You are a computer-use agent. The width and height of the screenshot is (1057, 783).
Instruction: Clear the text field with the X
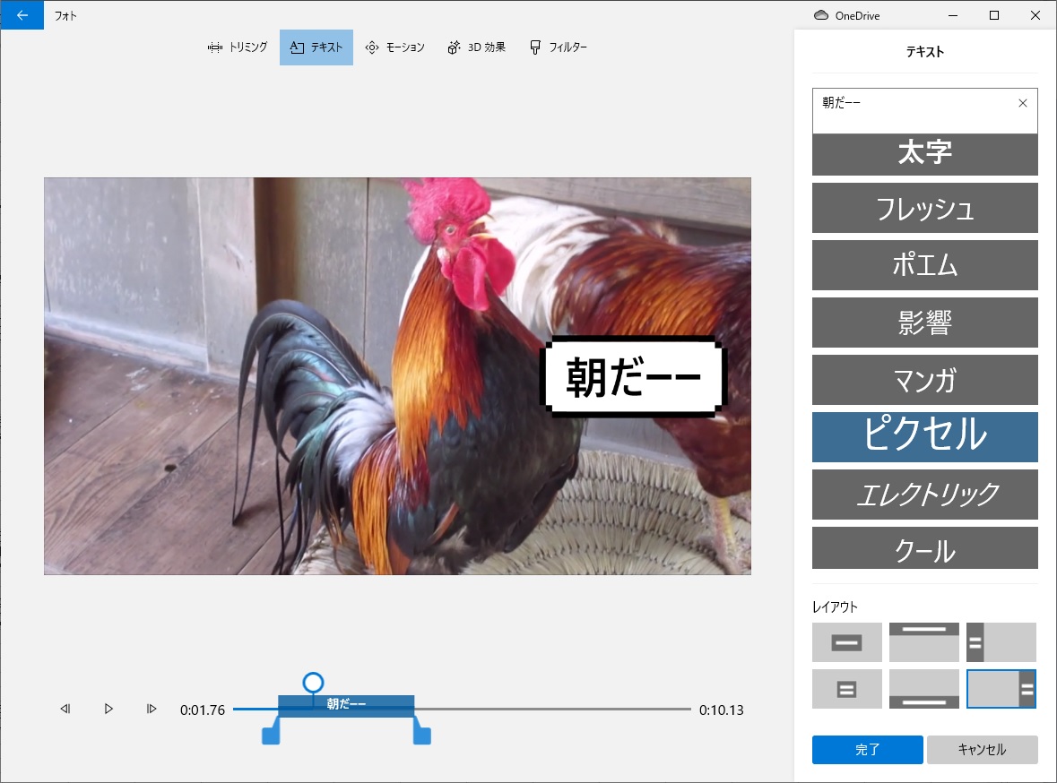tap(1023, 103)
